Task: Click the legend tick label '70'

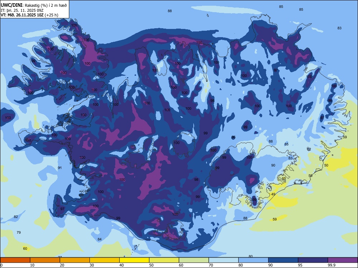Action: click(x=211, y=265)
